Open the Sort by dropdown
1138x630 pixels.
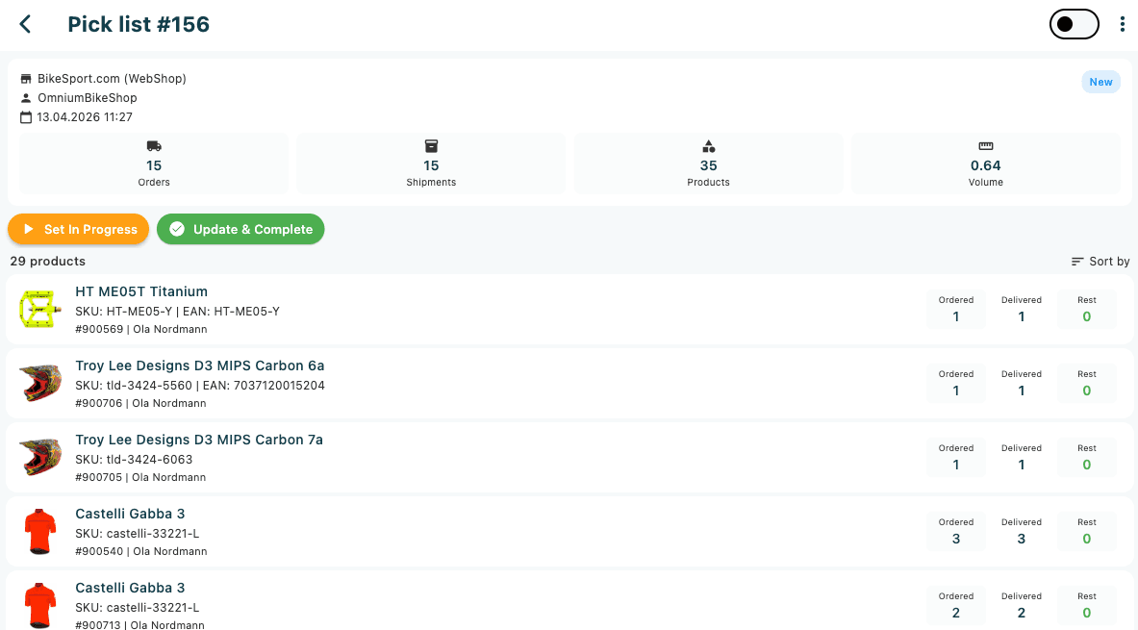click(x=1100, y=262)
